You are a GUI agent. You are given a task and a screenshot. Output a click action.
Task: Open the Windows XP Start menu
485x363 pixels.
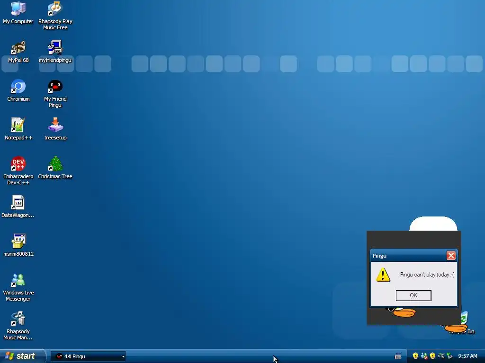pos(22,356)
